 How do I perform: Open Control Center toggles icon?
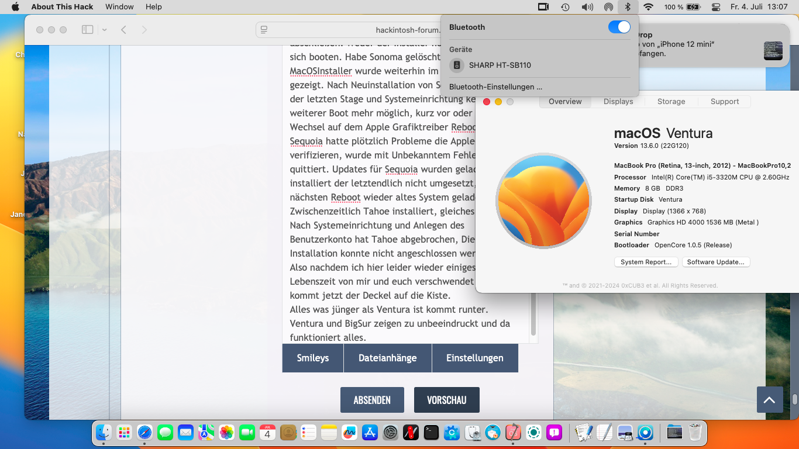[716, 7]
